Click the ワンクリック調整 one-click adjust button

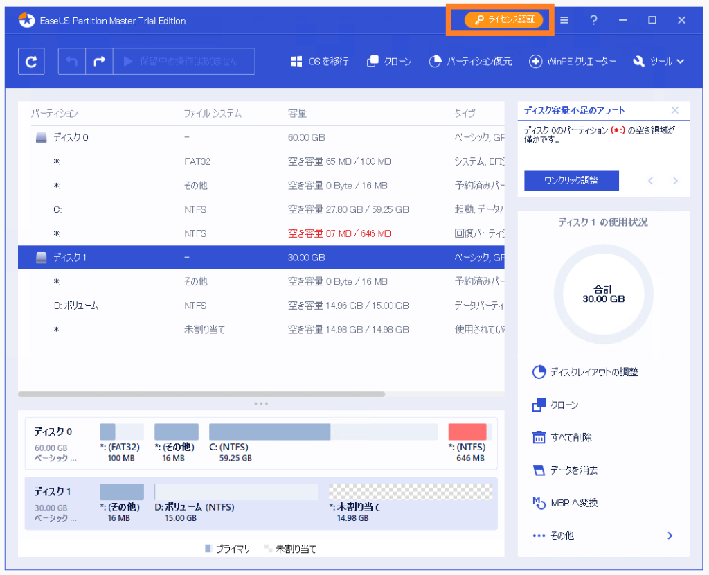coord(571,181)
